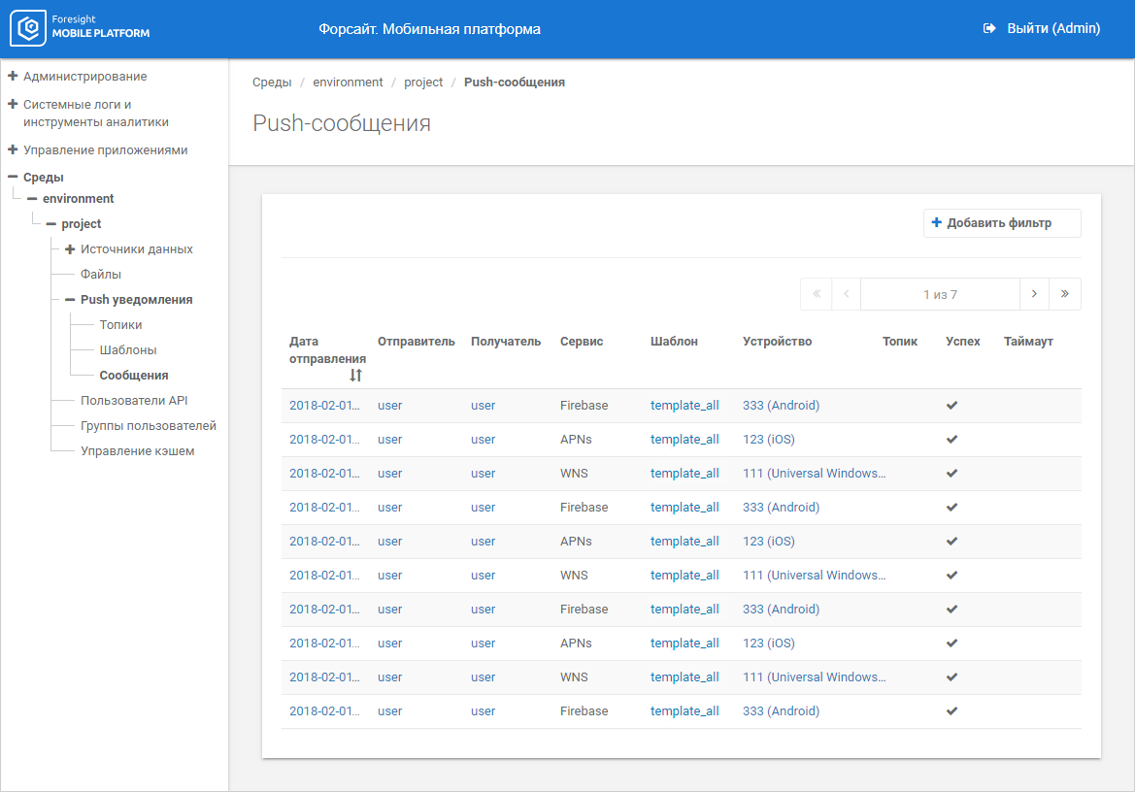Click the logout icon beside Выйти
1135x792 pixels.
[989, 29]
